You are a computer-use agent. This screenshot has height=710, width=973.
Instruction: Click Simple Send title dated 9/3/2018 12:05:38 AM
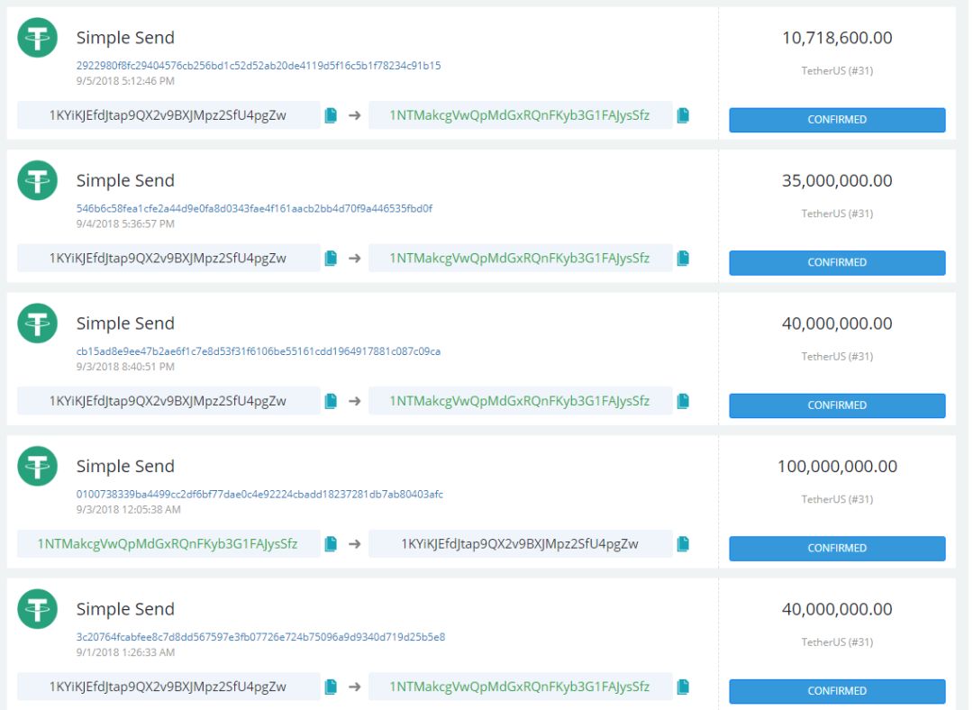click(125, 466)
